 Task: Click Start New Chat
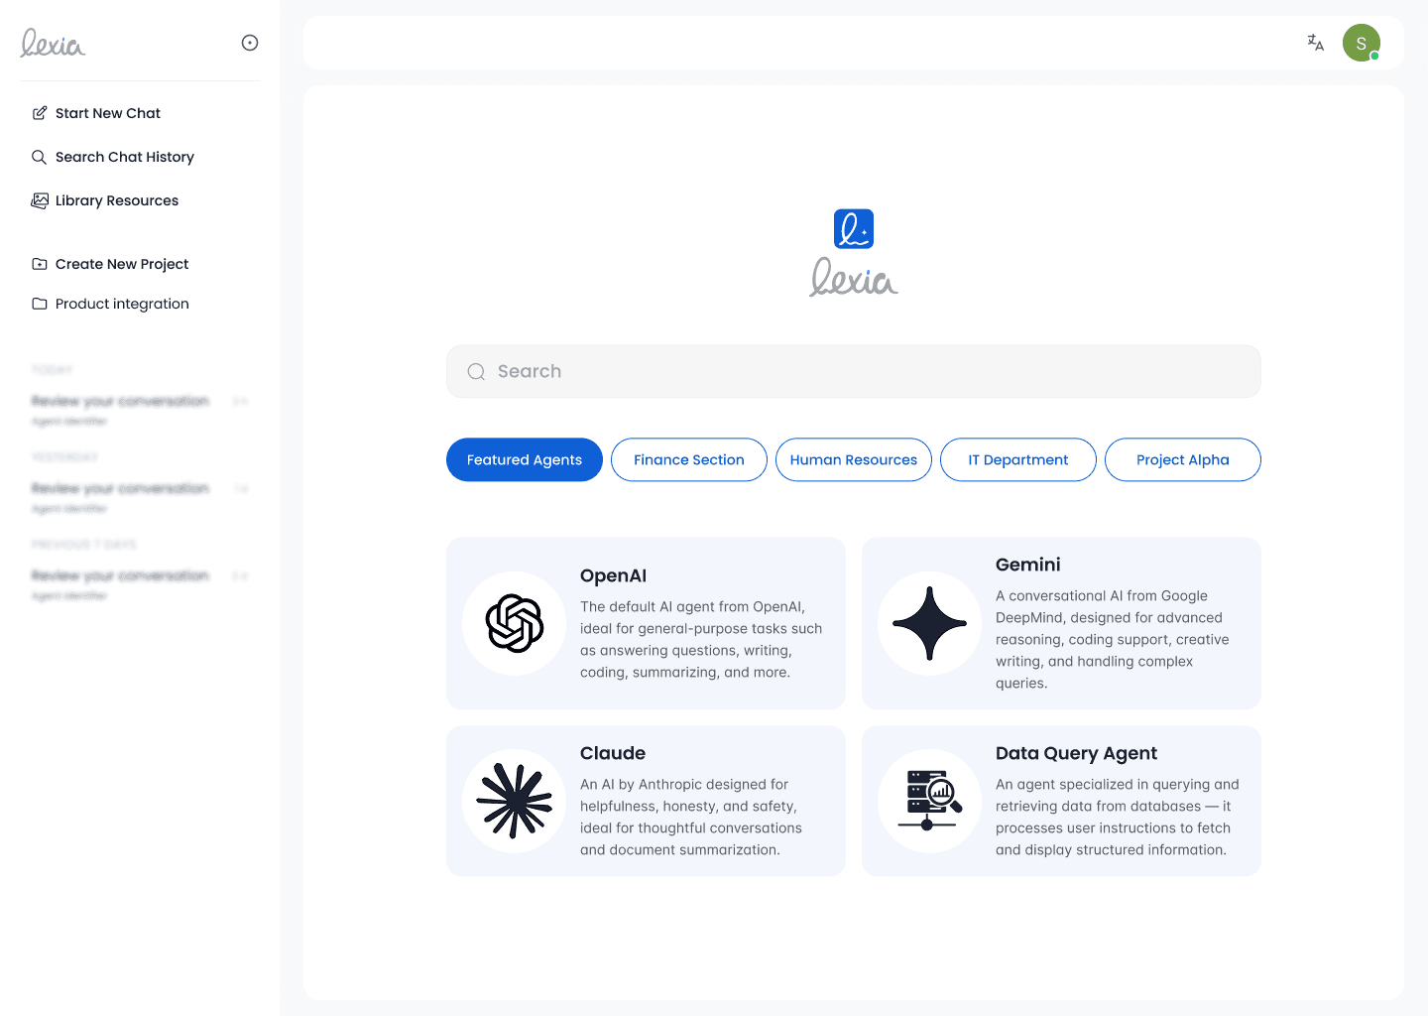click(108, 113)
